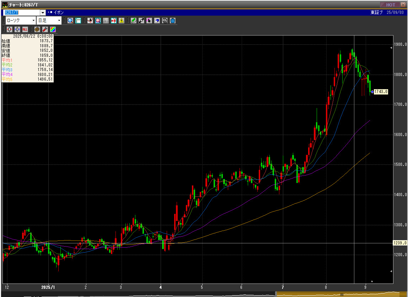
Task: Click the trash can delete icon
Action: (x=172, y=21)
